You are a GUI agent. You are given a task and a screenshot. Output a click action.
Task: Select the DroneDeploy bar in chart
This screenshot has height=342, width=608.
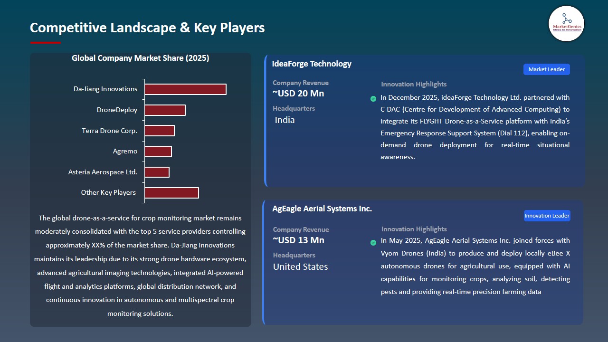(165, 110)
